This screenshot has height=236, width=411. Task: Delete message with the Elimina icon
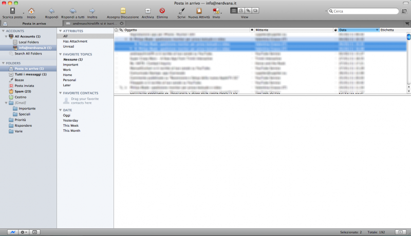click(x=162, y=10)
